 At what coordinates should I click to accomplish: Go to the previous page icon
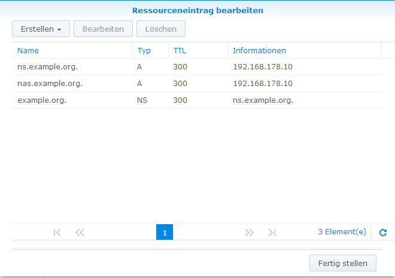(x=80, y=232)
